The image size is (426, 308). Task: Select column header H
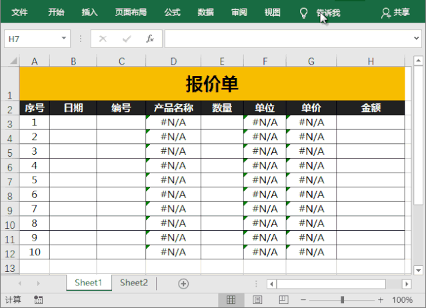[371, 61]
